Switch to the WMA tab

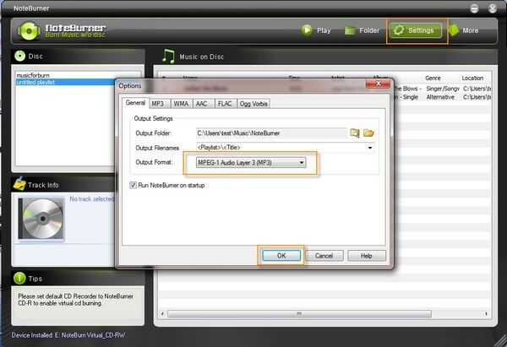181,104
